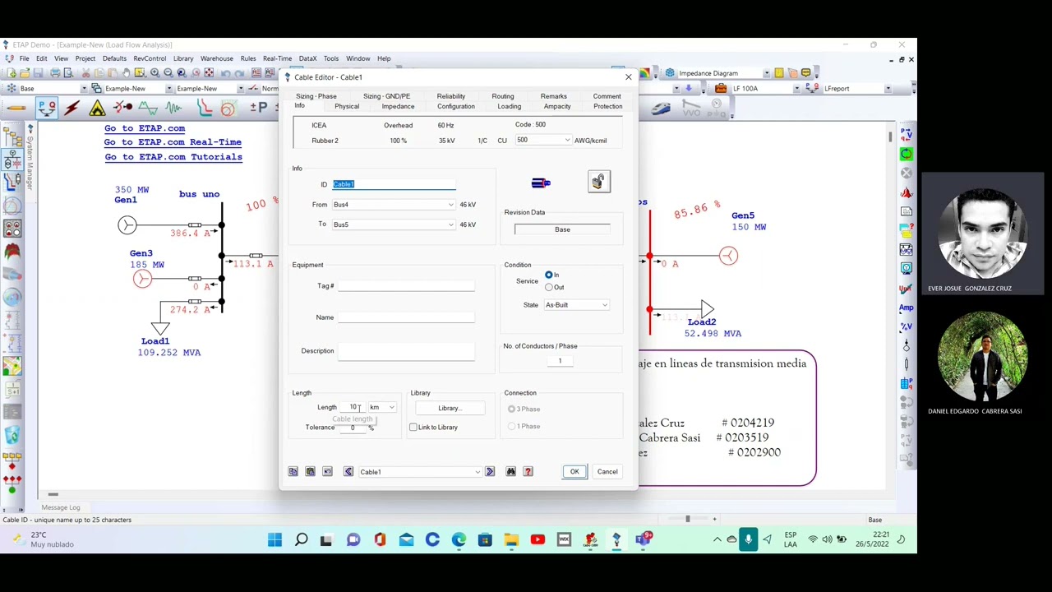Switch to the Impedance tab
Image resolution: width=1052 pixels, height=592 pixels.
[398, 107]
